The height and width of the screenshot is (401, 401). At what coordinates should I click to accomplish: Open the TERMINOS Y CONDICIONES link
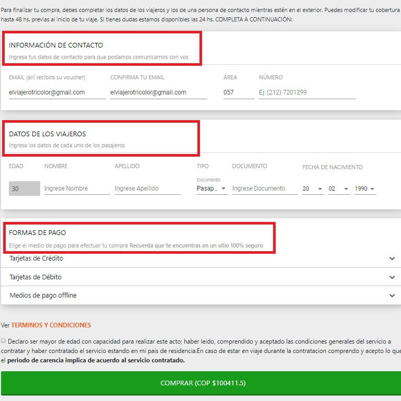pos(51,325)
